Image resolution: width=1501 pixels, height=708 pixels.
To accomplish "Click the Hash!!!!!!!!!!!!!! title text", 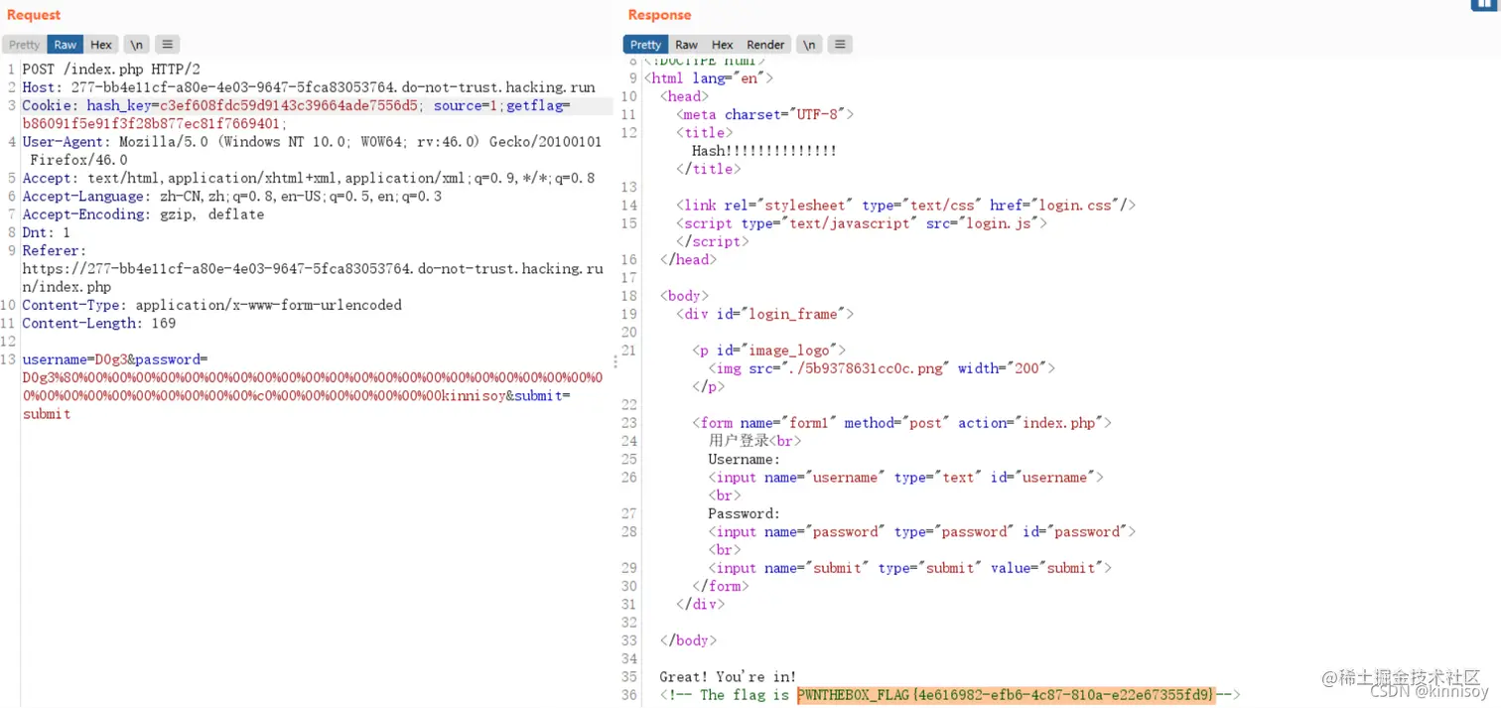I will [764, 151].
